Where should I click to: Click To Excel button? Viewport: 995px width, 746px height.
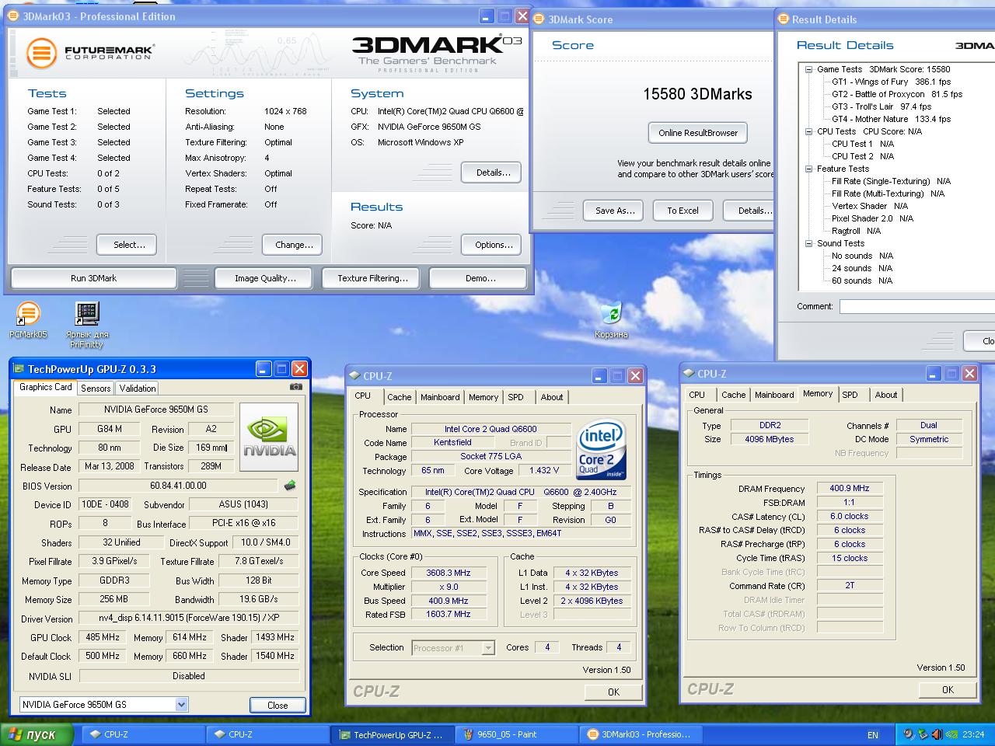point(683,211)
